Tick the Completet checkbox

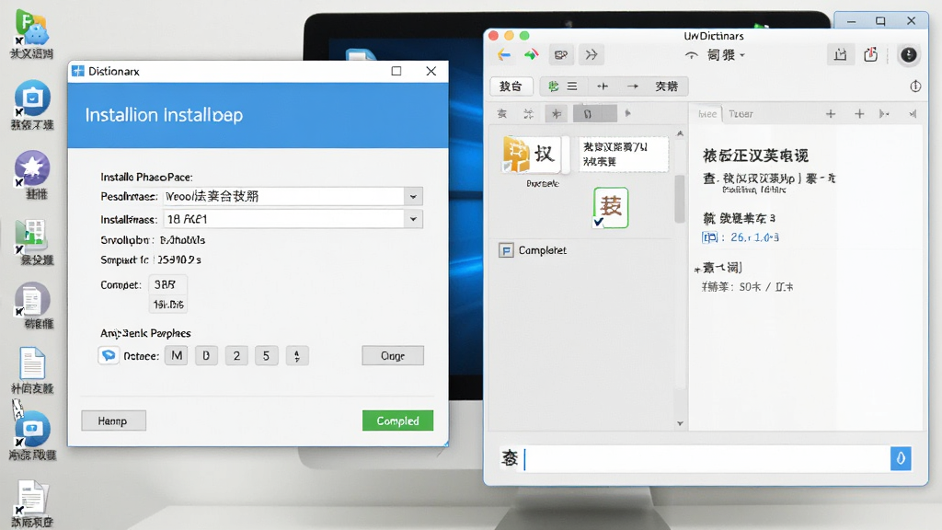[507, 250]
